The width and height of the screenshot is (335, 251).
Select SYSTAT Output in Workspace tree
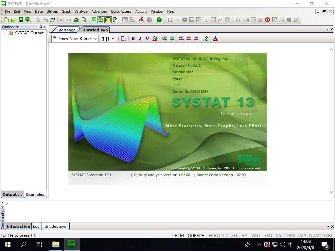point(29,33)
